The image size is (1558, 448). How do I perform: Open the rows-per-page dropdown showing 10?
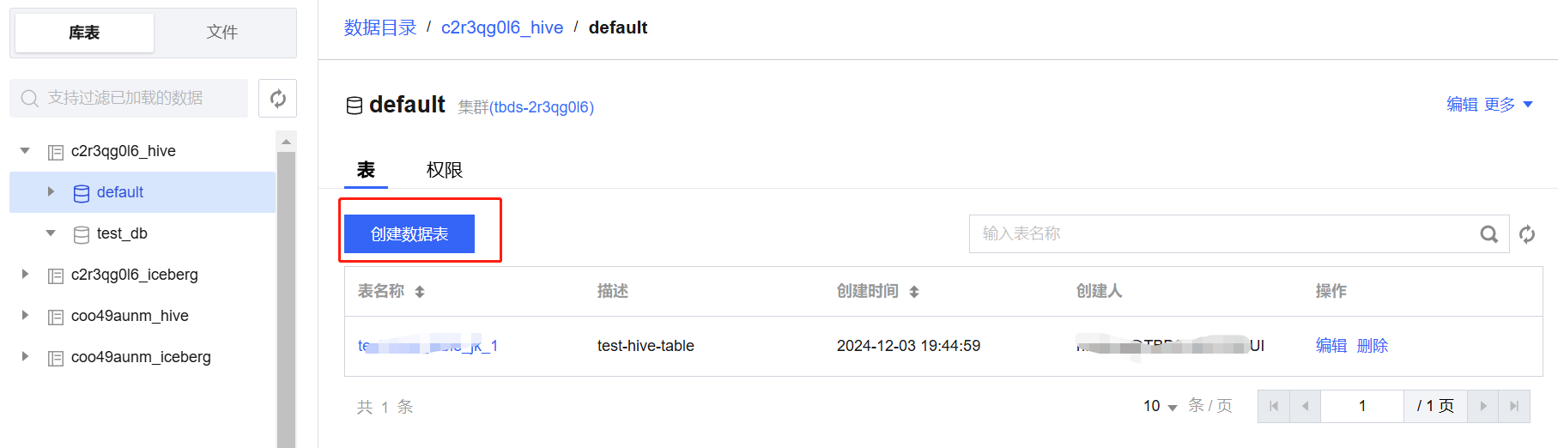pyautogui.click(x=1160, y=406)
